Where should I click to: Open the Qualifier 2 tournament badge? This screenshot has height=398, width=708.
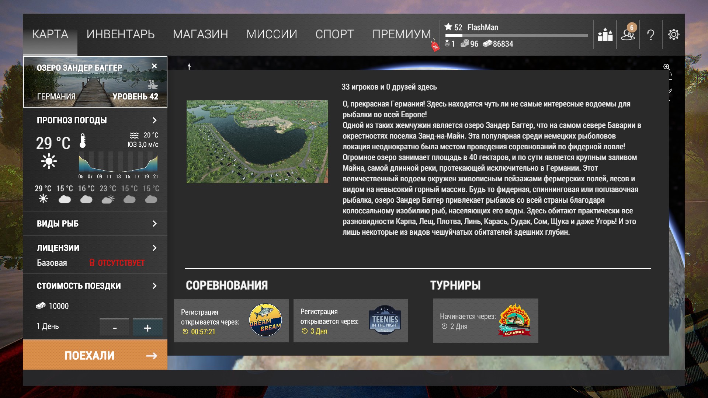[x=515, y=320]
